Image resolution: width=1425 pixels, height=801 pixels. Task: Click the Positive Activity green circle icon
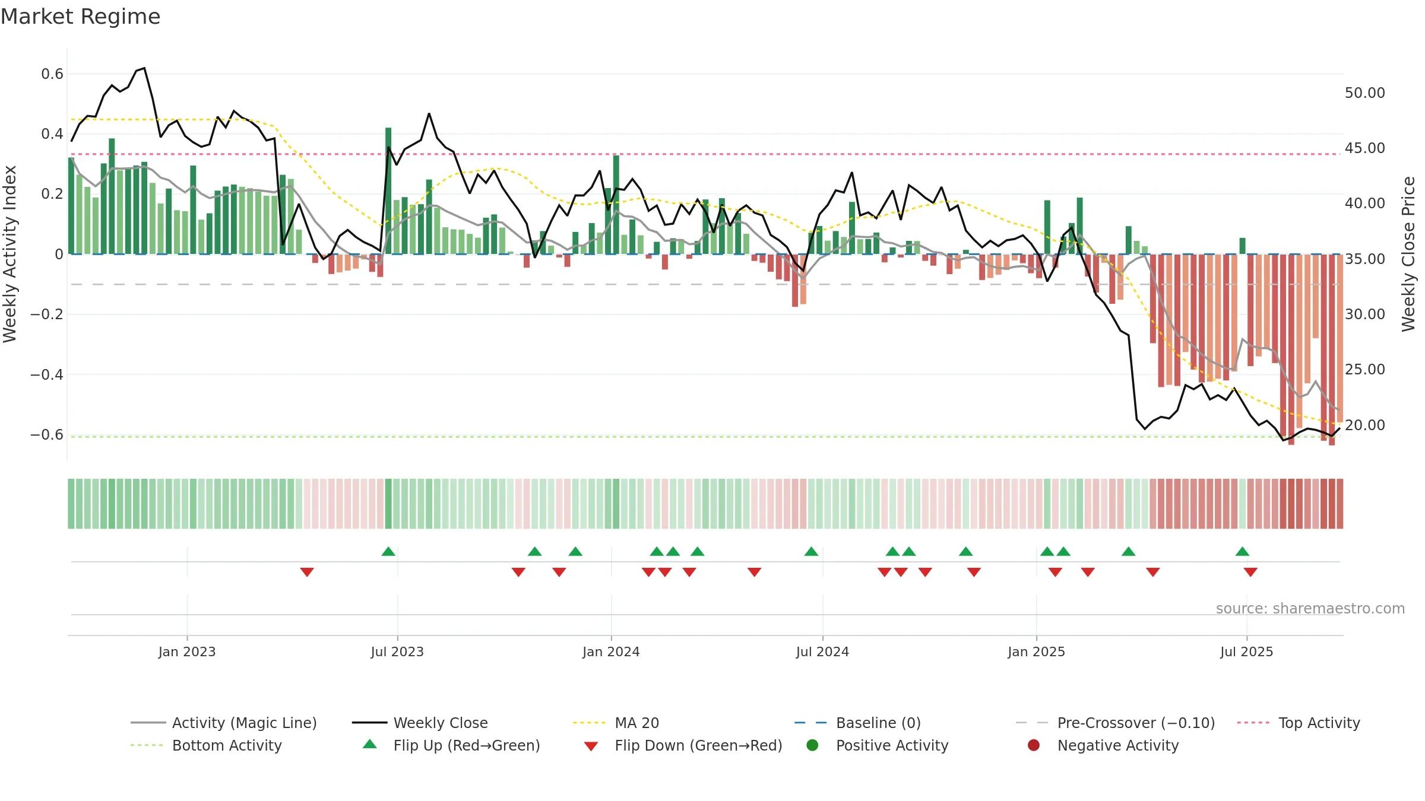click(x=812, y=745)
